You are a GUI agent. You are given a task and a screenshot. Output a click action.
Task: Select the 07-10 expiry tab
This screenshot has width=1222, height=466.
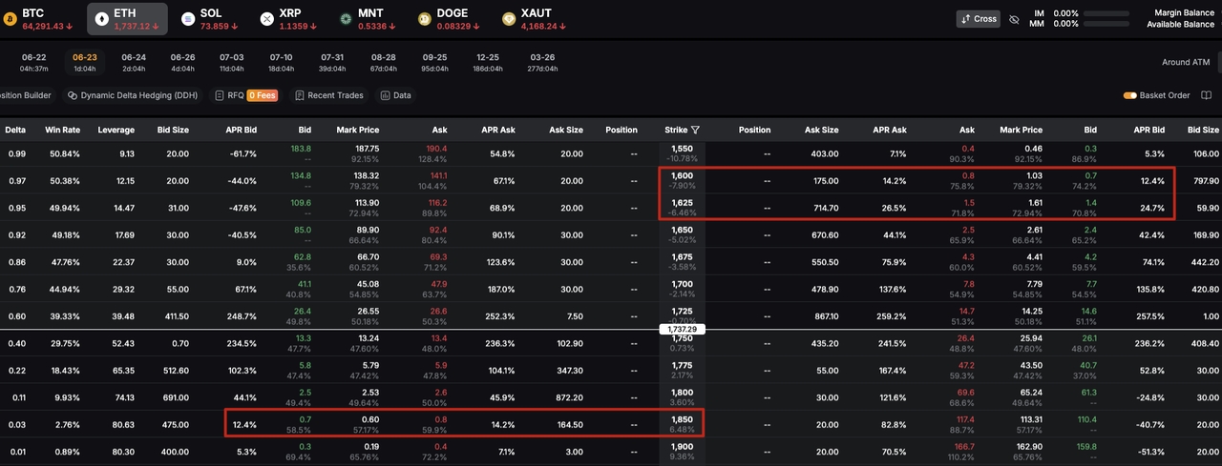coord(281,62)
